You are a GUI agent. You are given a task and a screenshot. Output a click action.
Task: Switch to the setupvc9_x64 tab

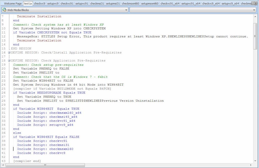(x=230, y=4)
